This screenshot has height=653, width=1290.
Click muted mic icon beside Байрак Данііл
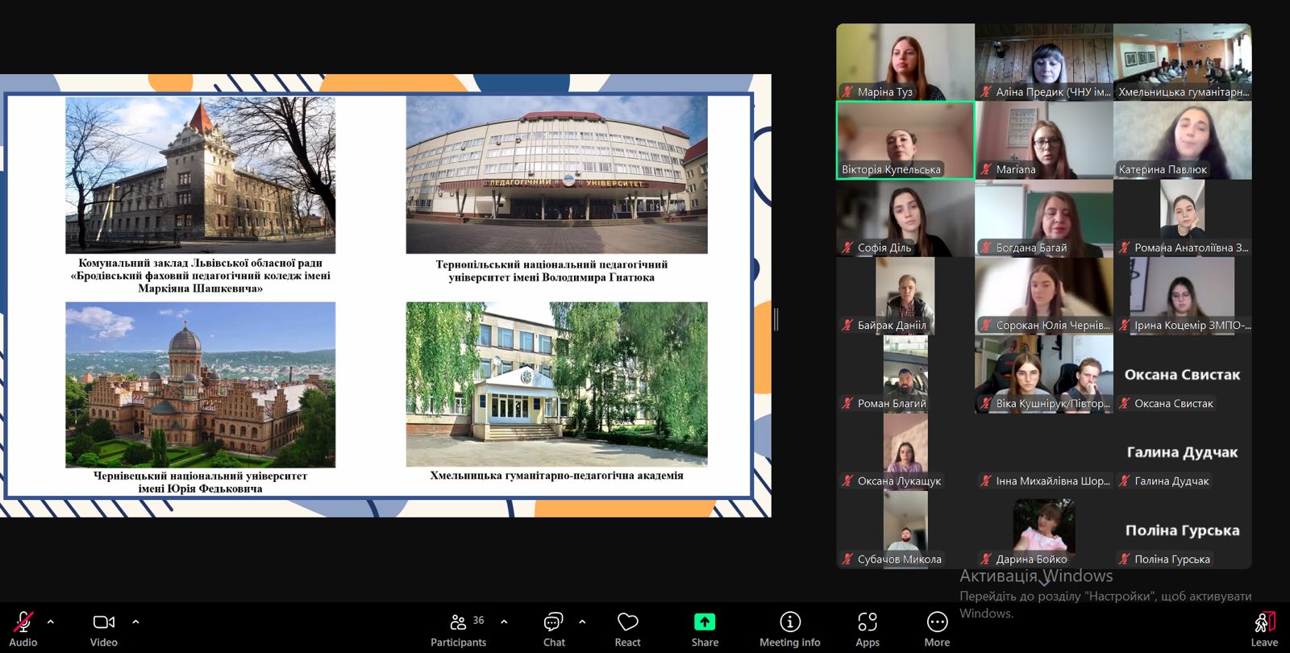pos(847,325)
